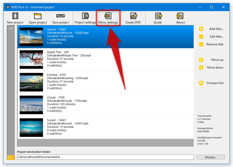
Task: Maximize the DVD Flick window
Action: [212, 7]
